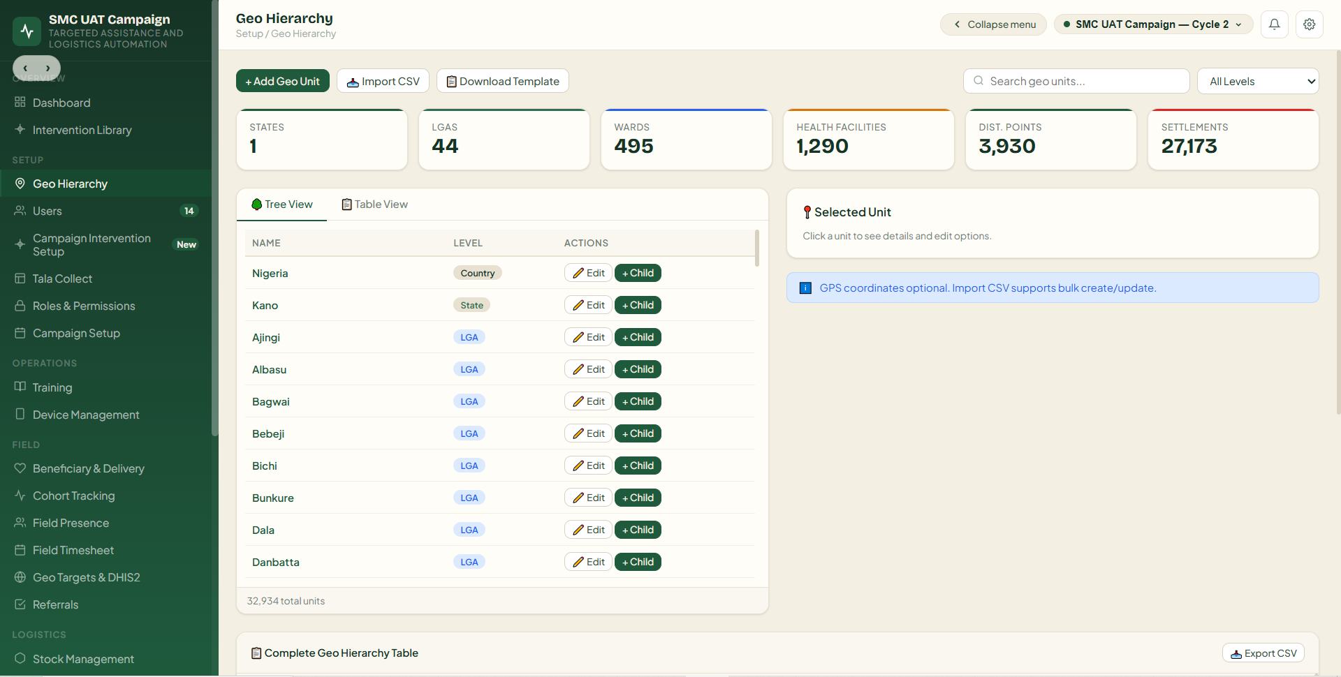Click the Field Timesheet calendar icon
Screen dimensions: 1341x677
click(x=20, y=549)
